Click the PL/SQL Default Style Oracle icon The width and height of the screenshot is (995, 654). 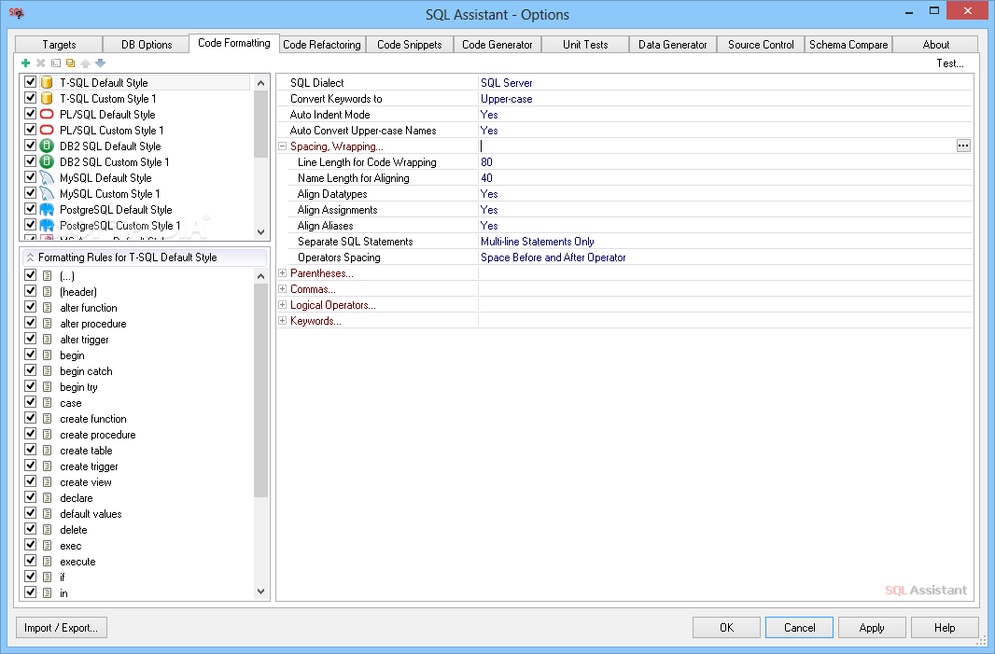click(47, 114)
